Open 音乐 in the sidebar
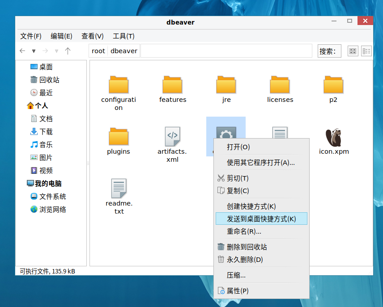The height and width of the screenshot is (307, 383). point(42,145)
